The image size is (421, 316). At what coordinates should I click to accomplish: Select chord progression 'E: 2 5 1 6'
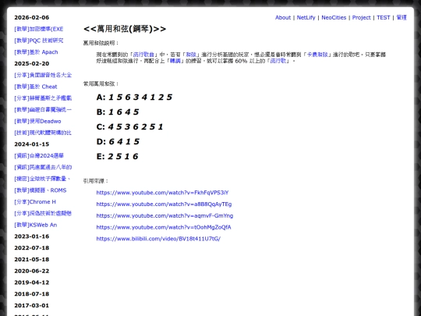point(117,156)
